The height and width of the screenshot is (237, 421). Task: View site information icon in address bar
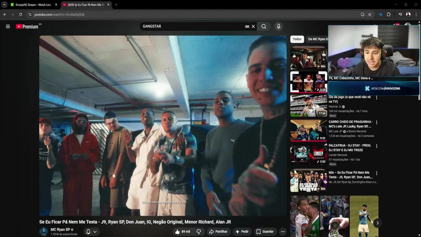[x=30, y=14]
